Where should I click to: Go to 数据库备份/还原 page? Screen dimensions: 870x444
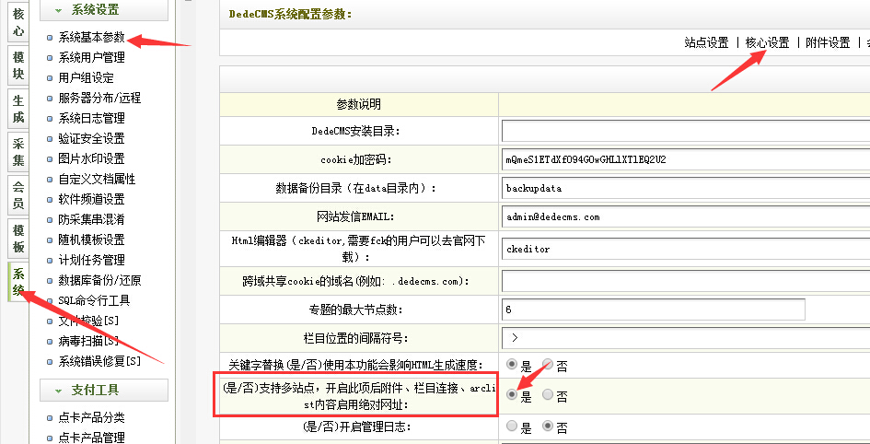[99, 281]
